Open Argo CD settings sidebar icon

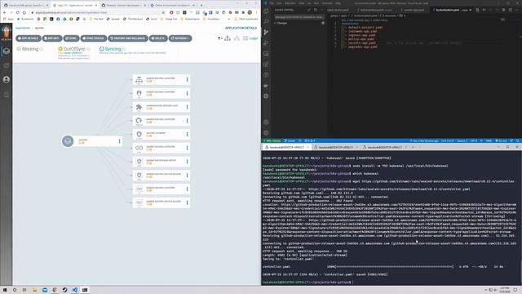[7, 65]
